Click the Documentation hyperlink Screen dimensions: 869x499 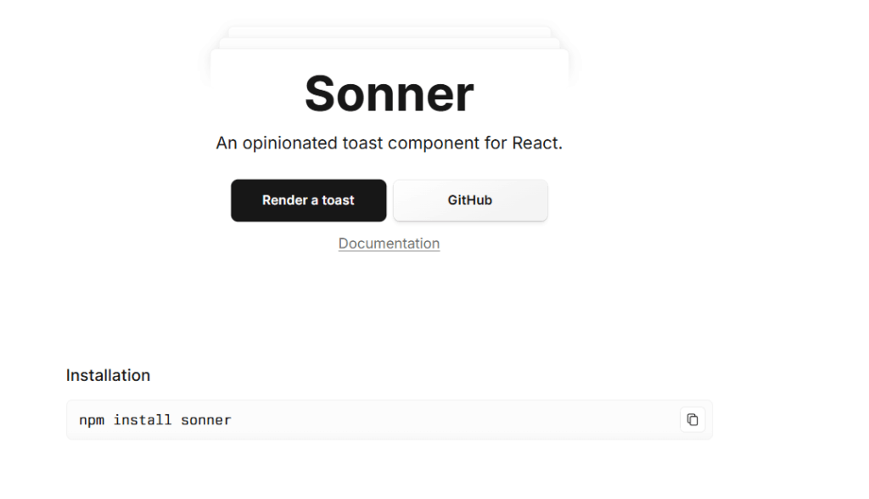pos(389,244)
